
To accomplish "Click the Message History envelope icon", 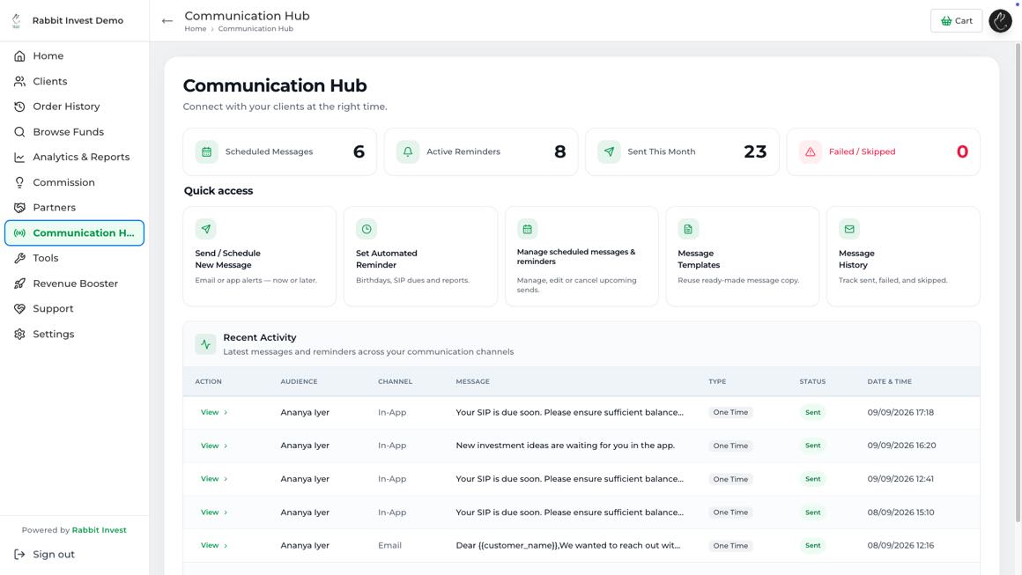I will coord(849,229).
